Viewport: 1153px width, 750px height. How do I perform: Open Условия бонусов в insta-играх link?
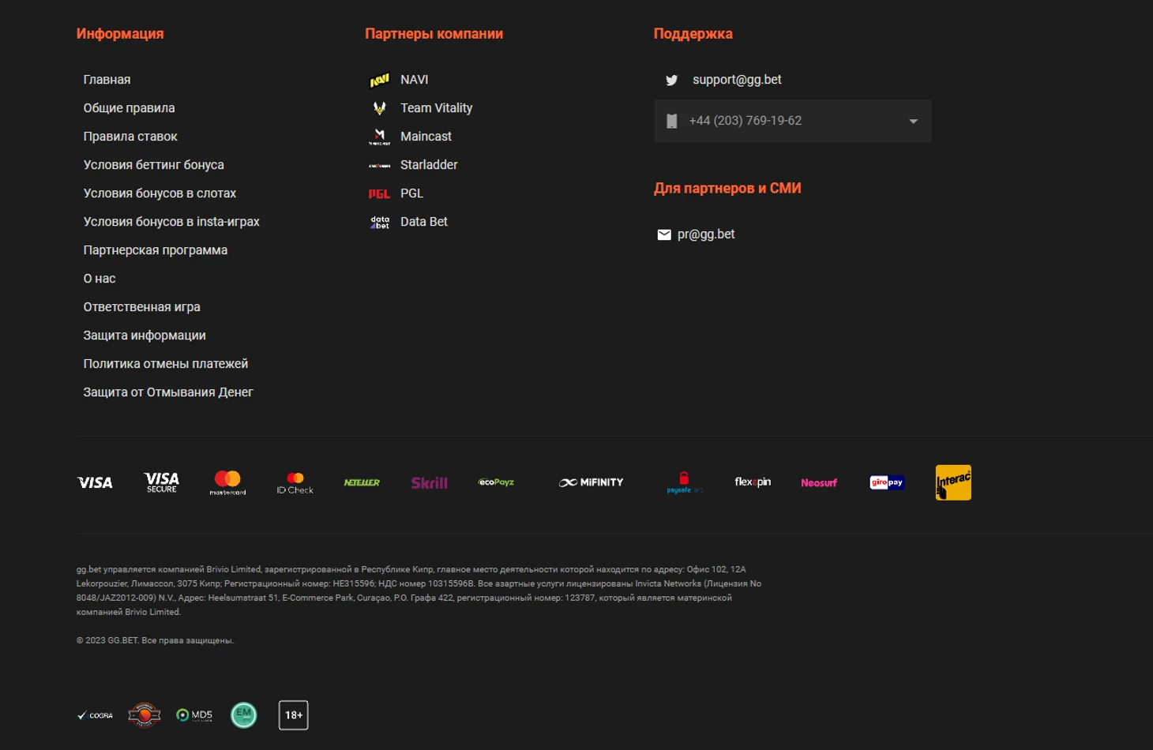point(171,222)
